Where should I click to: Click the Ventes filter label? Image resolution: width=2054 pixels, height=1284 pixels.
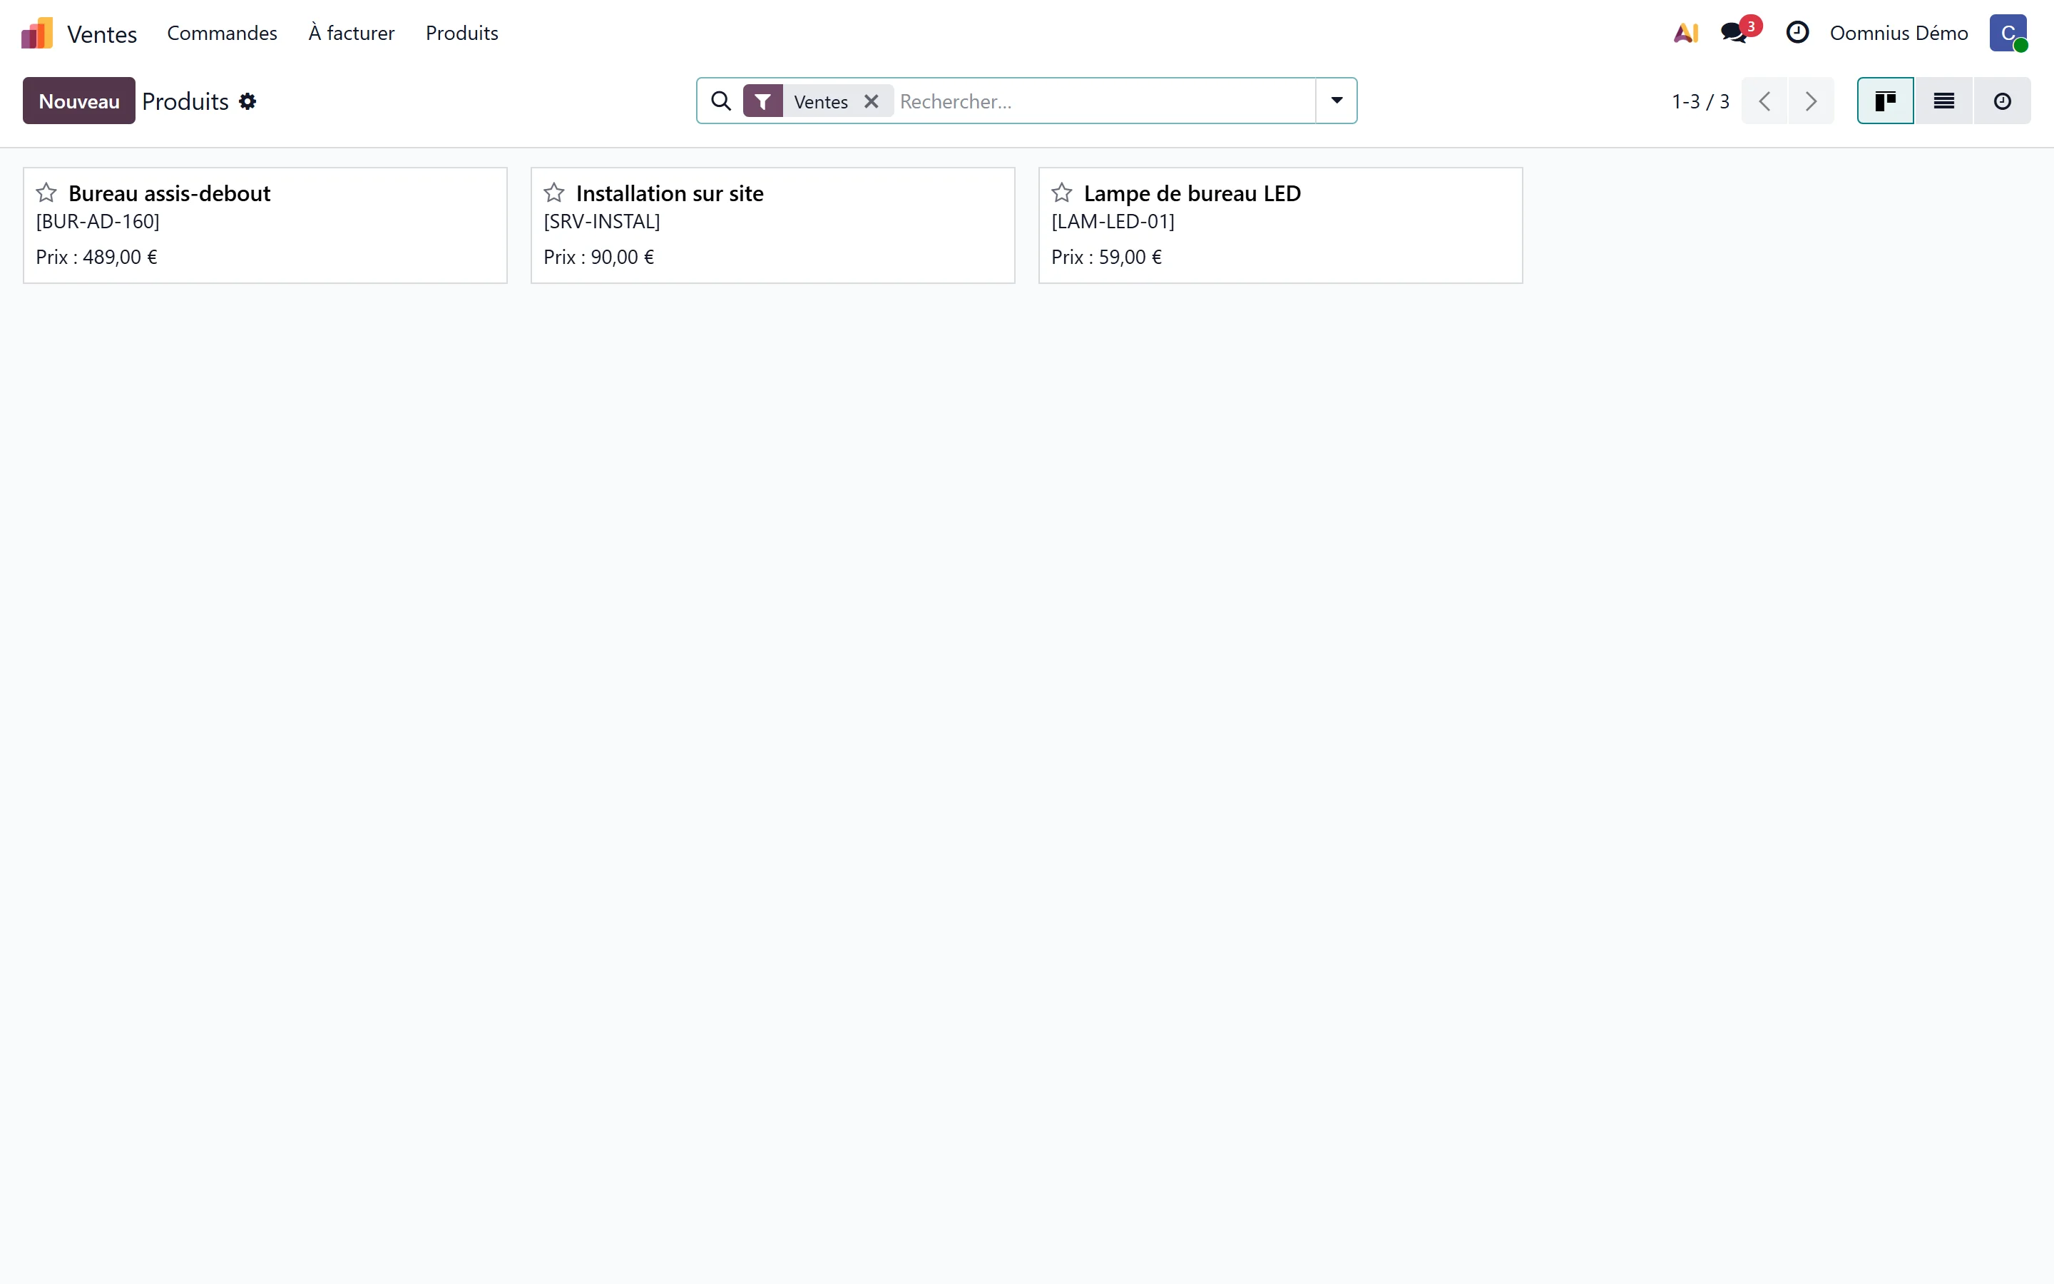[x=821, y=102]
